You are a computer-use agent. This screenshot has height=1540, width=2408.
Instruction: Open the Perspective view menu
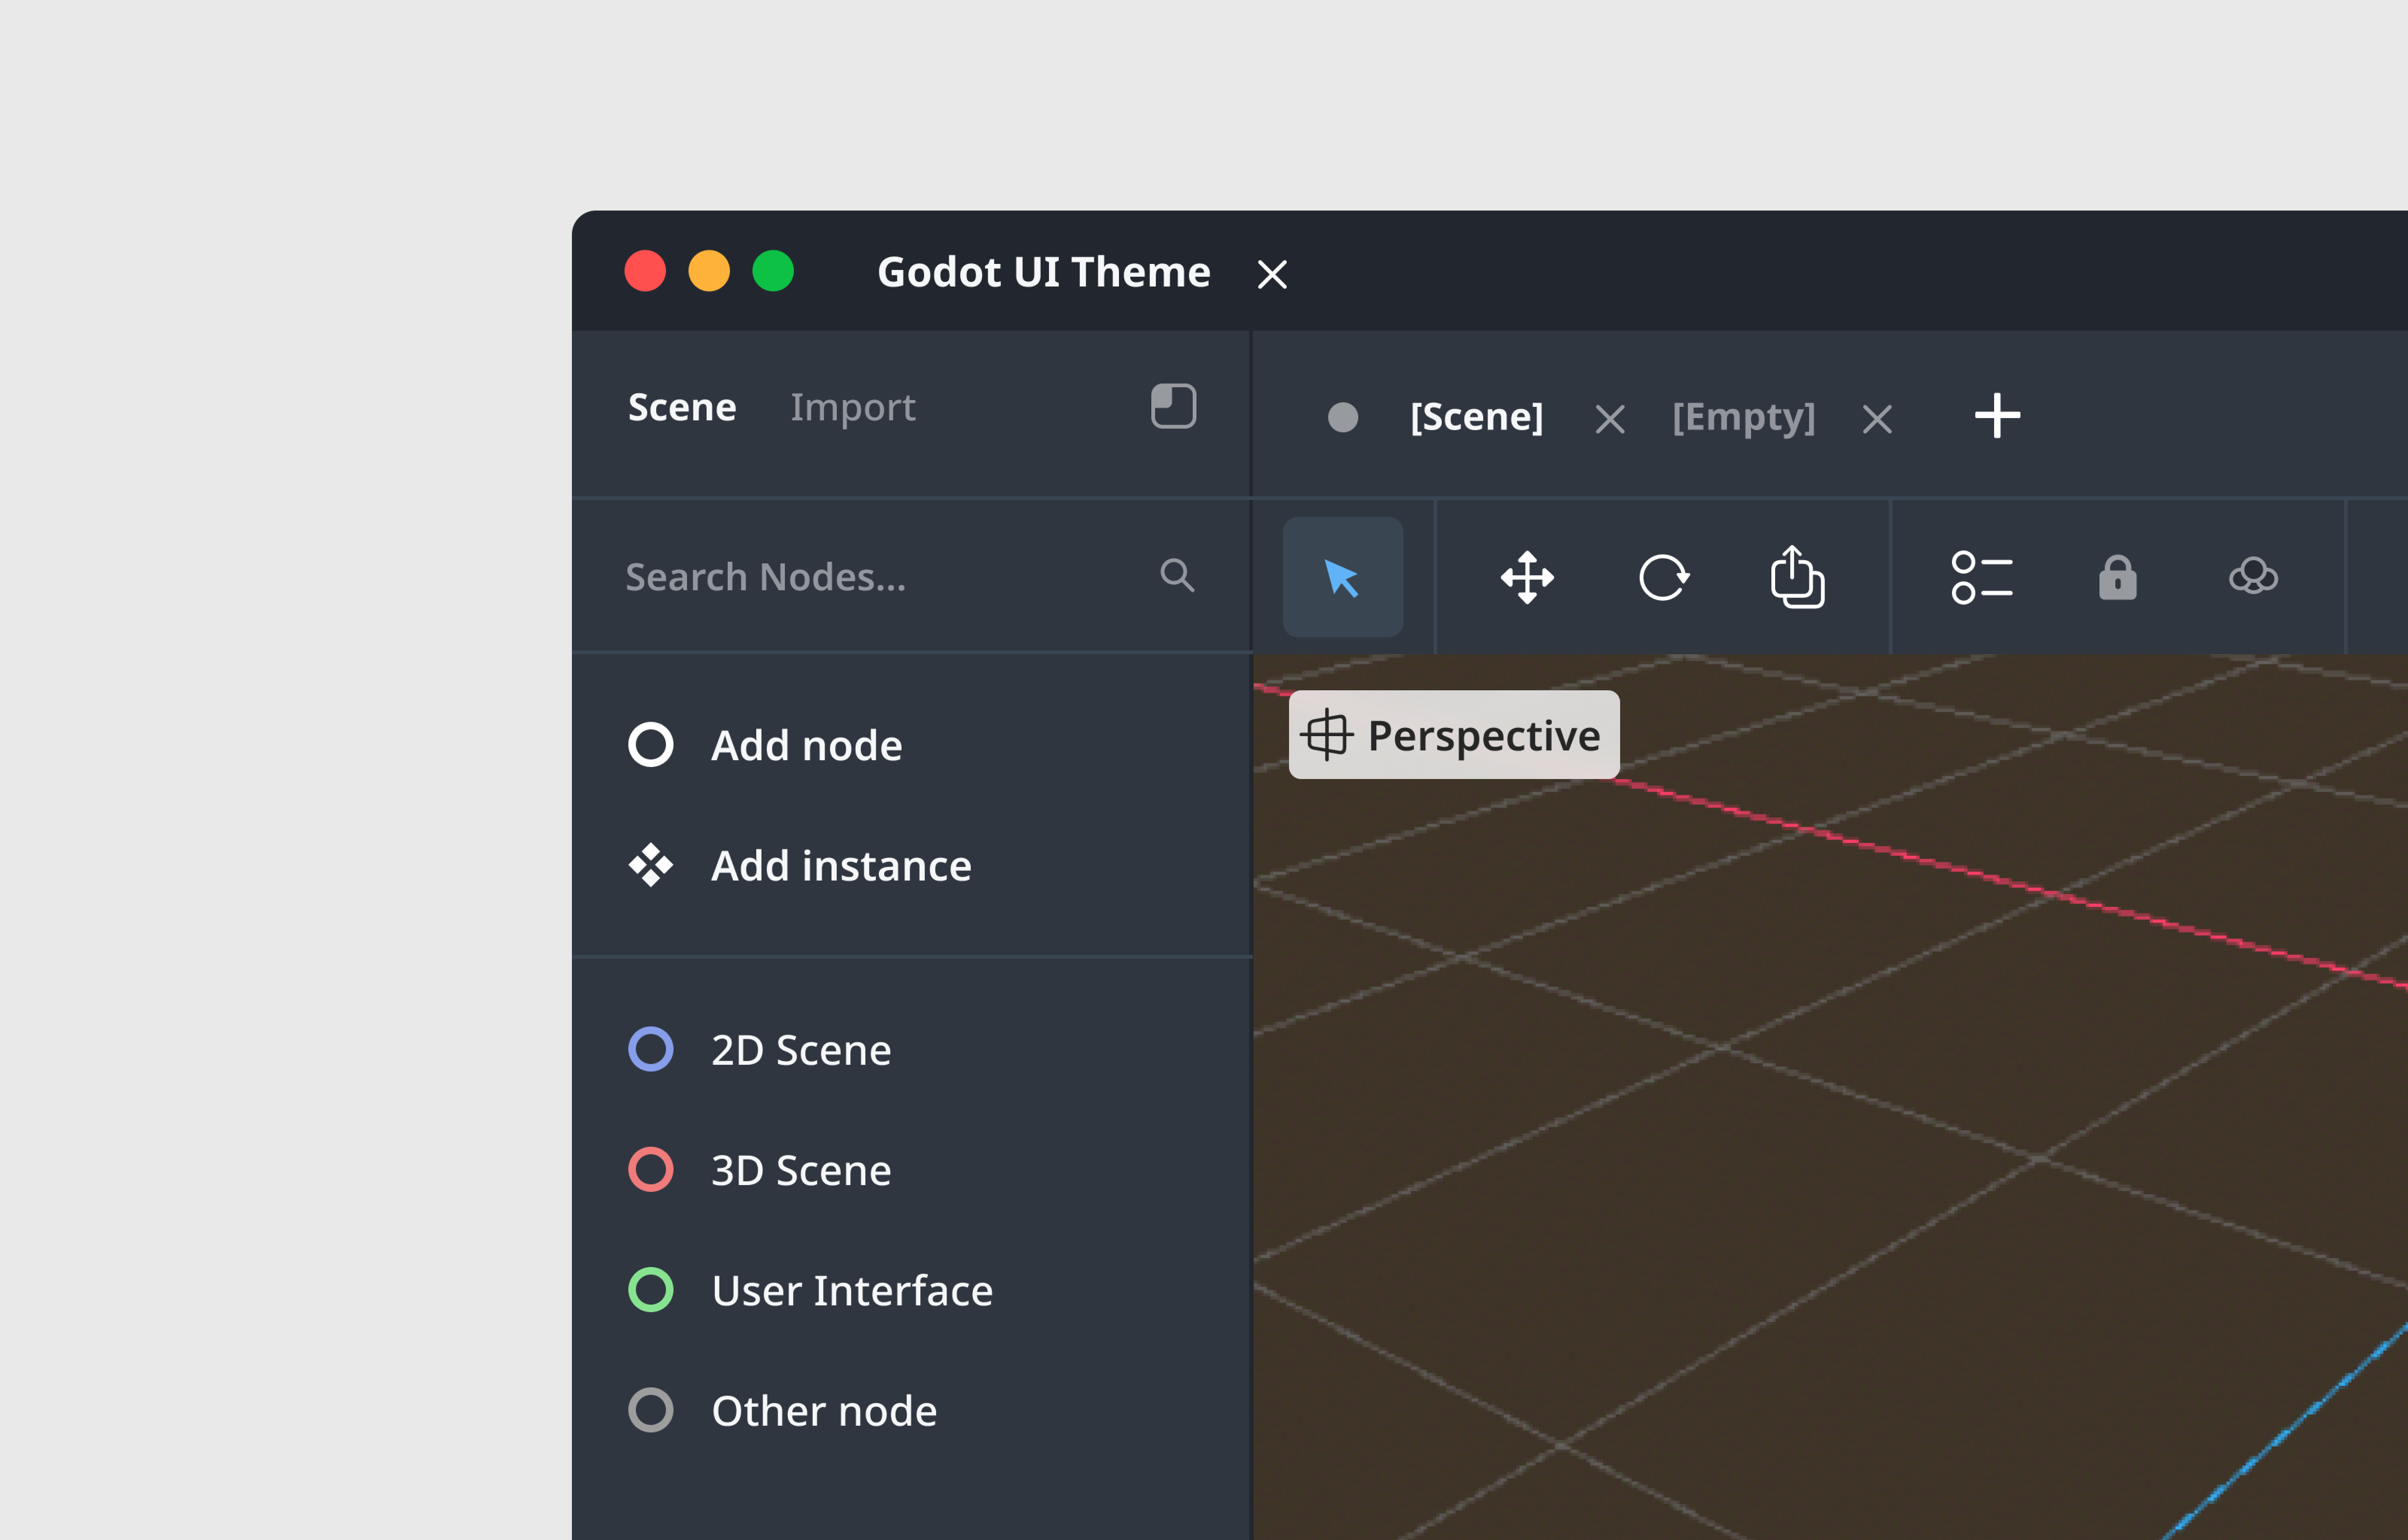tap(1453, 734)
